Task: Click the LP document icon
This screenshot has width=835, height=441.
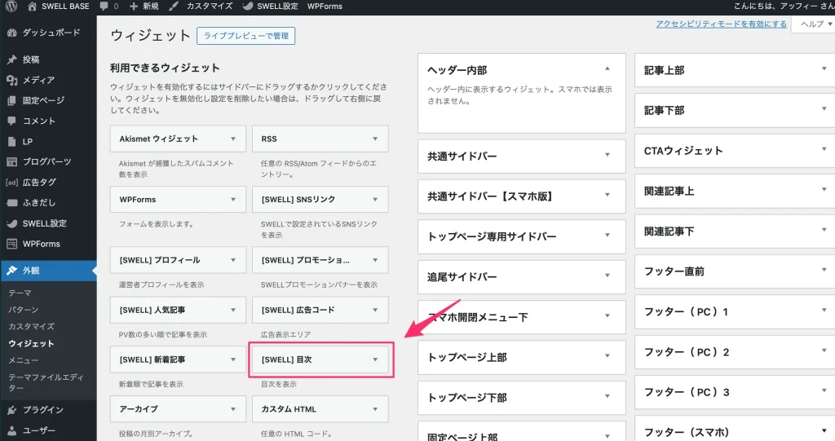Action: [x=11, y=142]
